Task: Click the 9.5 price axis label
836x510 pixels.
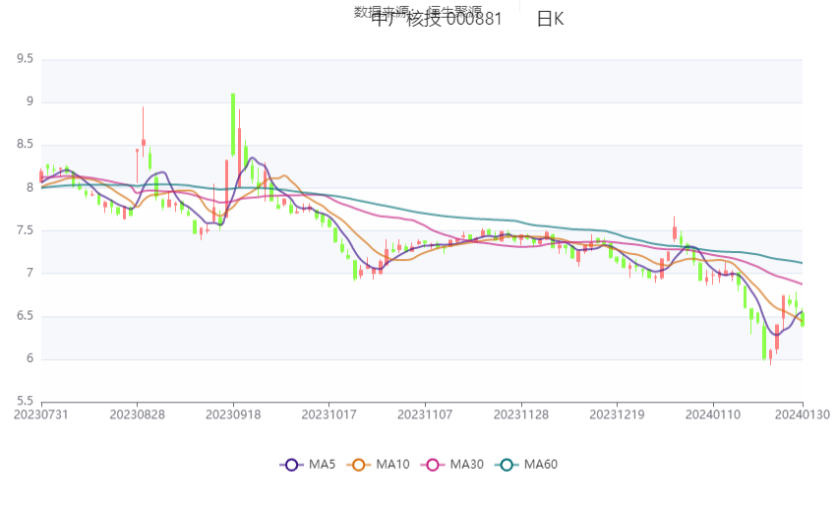Action: pyautogui.click(x=25, y=59)
